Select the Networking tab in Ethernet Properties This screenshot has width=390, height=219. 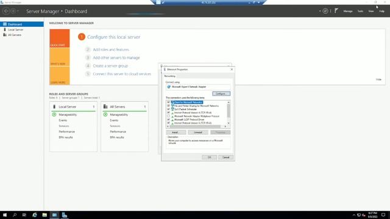click(x=169, y=76)
